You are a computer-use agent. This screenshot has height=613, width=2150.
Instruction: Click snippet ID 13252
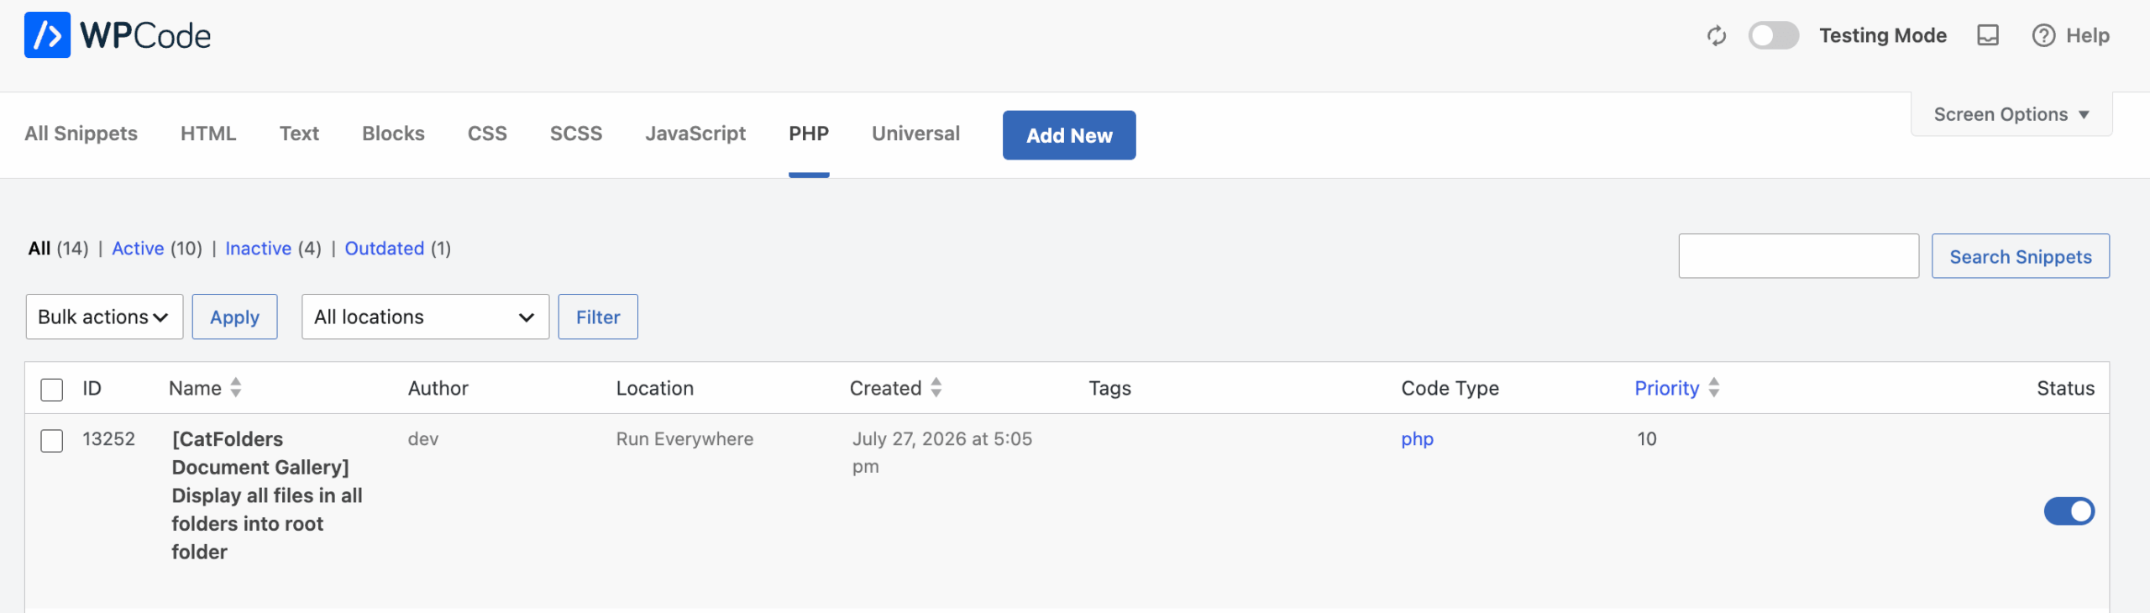(x=108, y=439)
